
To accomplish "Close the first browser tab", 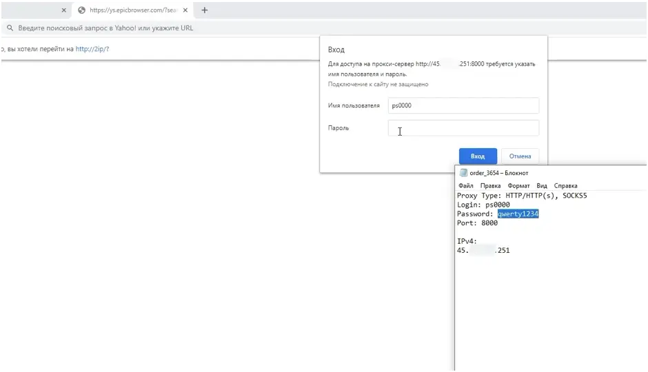I will click(63, 10).
